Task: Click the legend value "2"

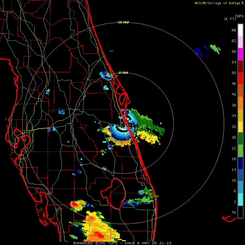Action: pyautogui.click(x=235, y=202)
